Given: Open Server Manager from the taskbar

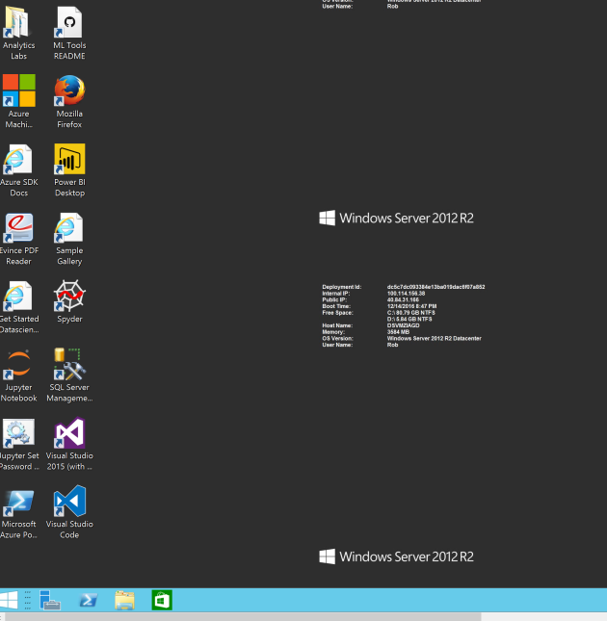Looking at the screenshot, I should (50, 600).
